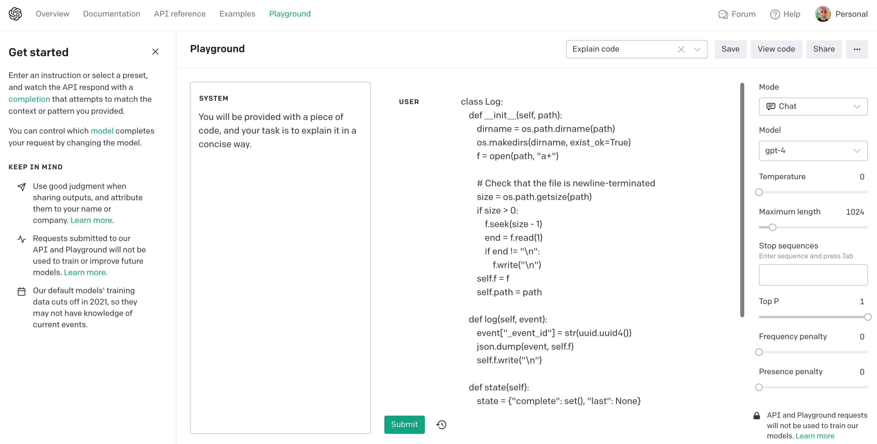The height and width of the screenshot is (444, 877).
Task: Expand the Explain code preset dropdown
Action: coord(697,49)
